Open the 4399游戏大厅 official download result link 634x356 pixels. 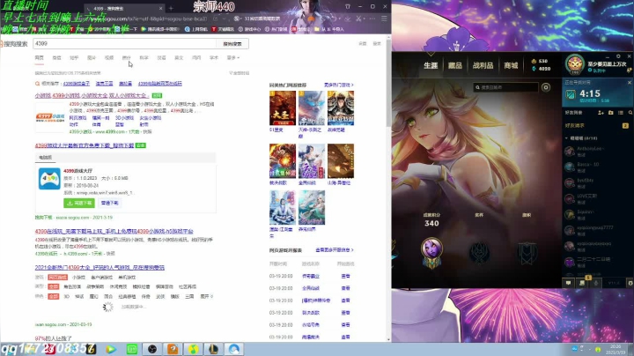pyautogui.click(x=85, y=145)
